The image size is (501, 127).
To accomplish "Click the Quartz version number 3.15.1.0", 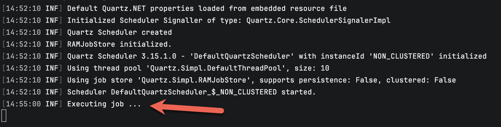I will [x=159, y=56].
